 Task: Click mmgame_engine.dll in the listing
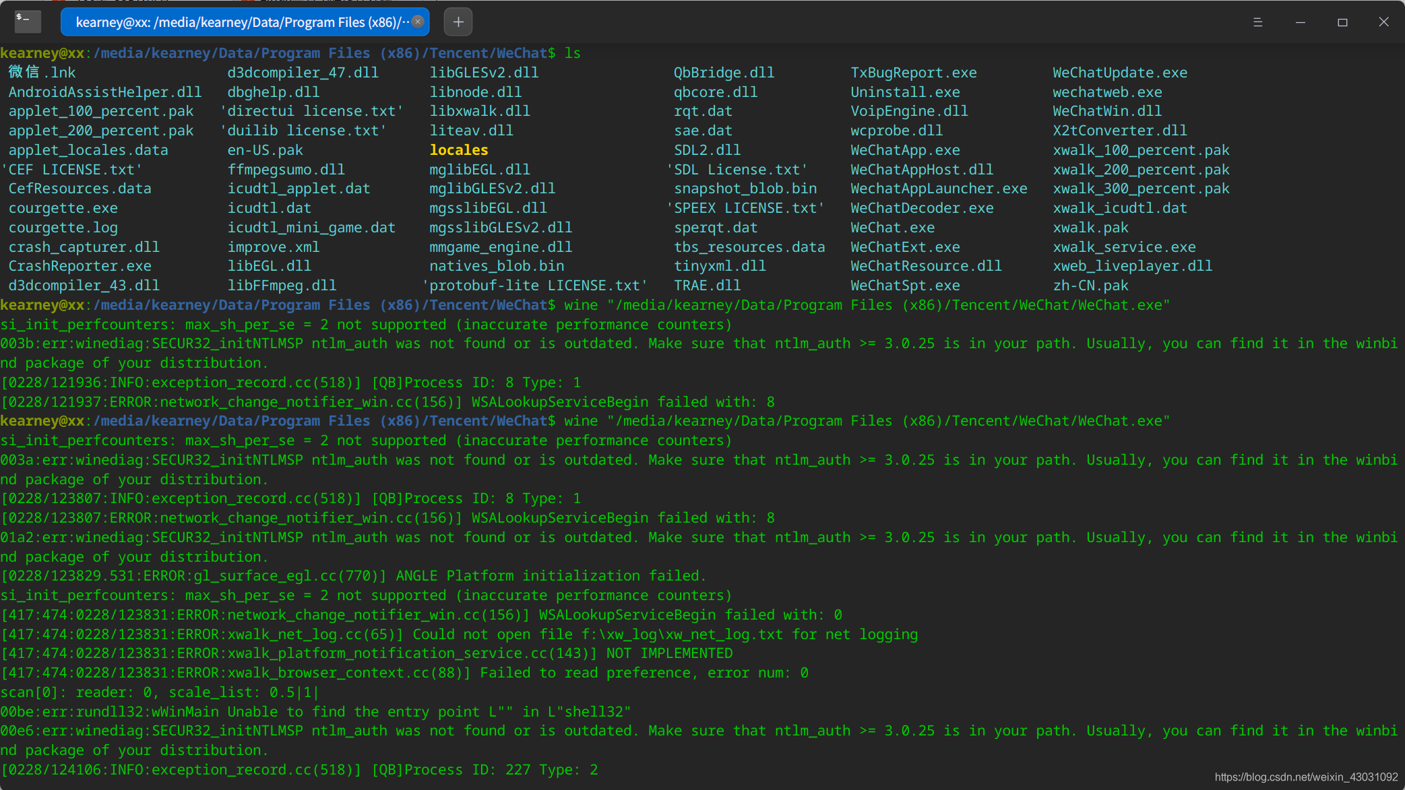click(x=501, y=247)
